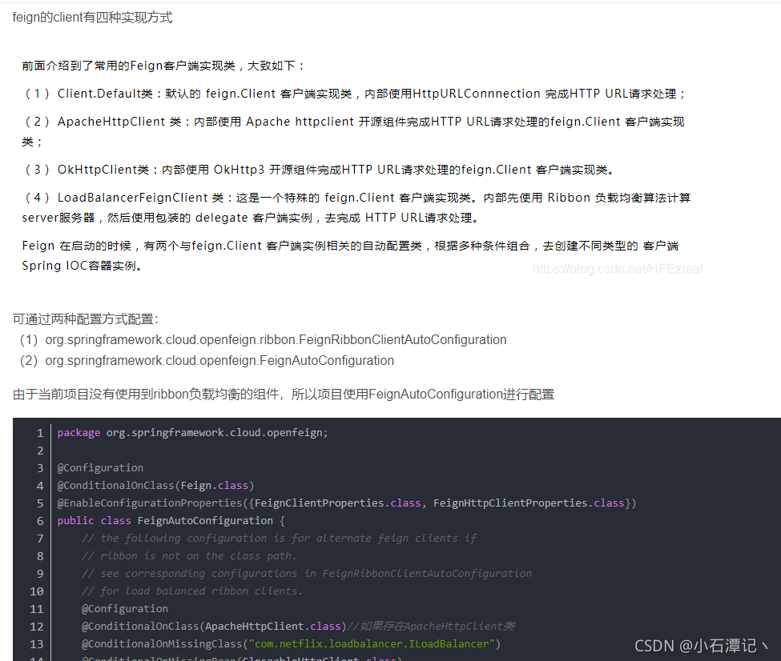781x661 pixels.
Task: Click Feign.class inside @ConditionalOnClass on line 4
Action: point(216,485)
